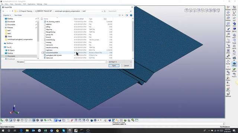This screenshot has width=238, height=133.
Task: Click the MS toolbar icon
Action: tap(234, 59)
